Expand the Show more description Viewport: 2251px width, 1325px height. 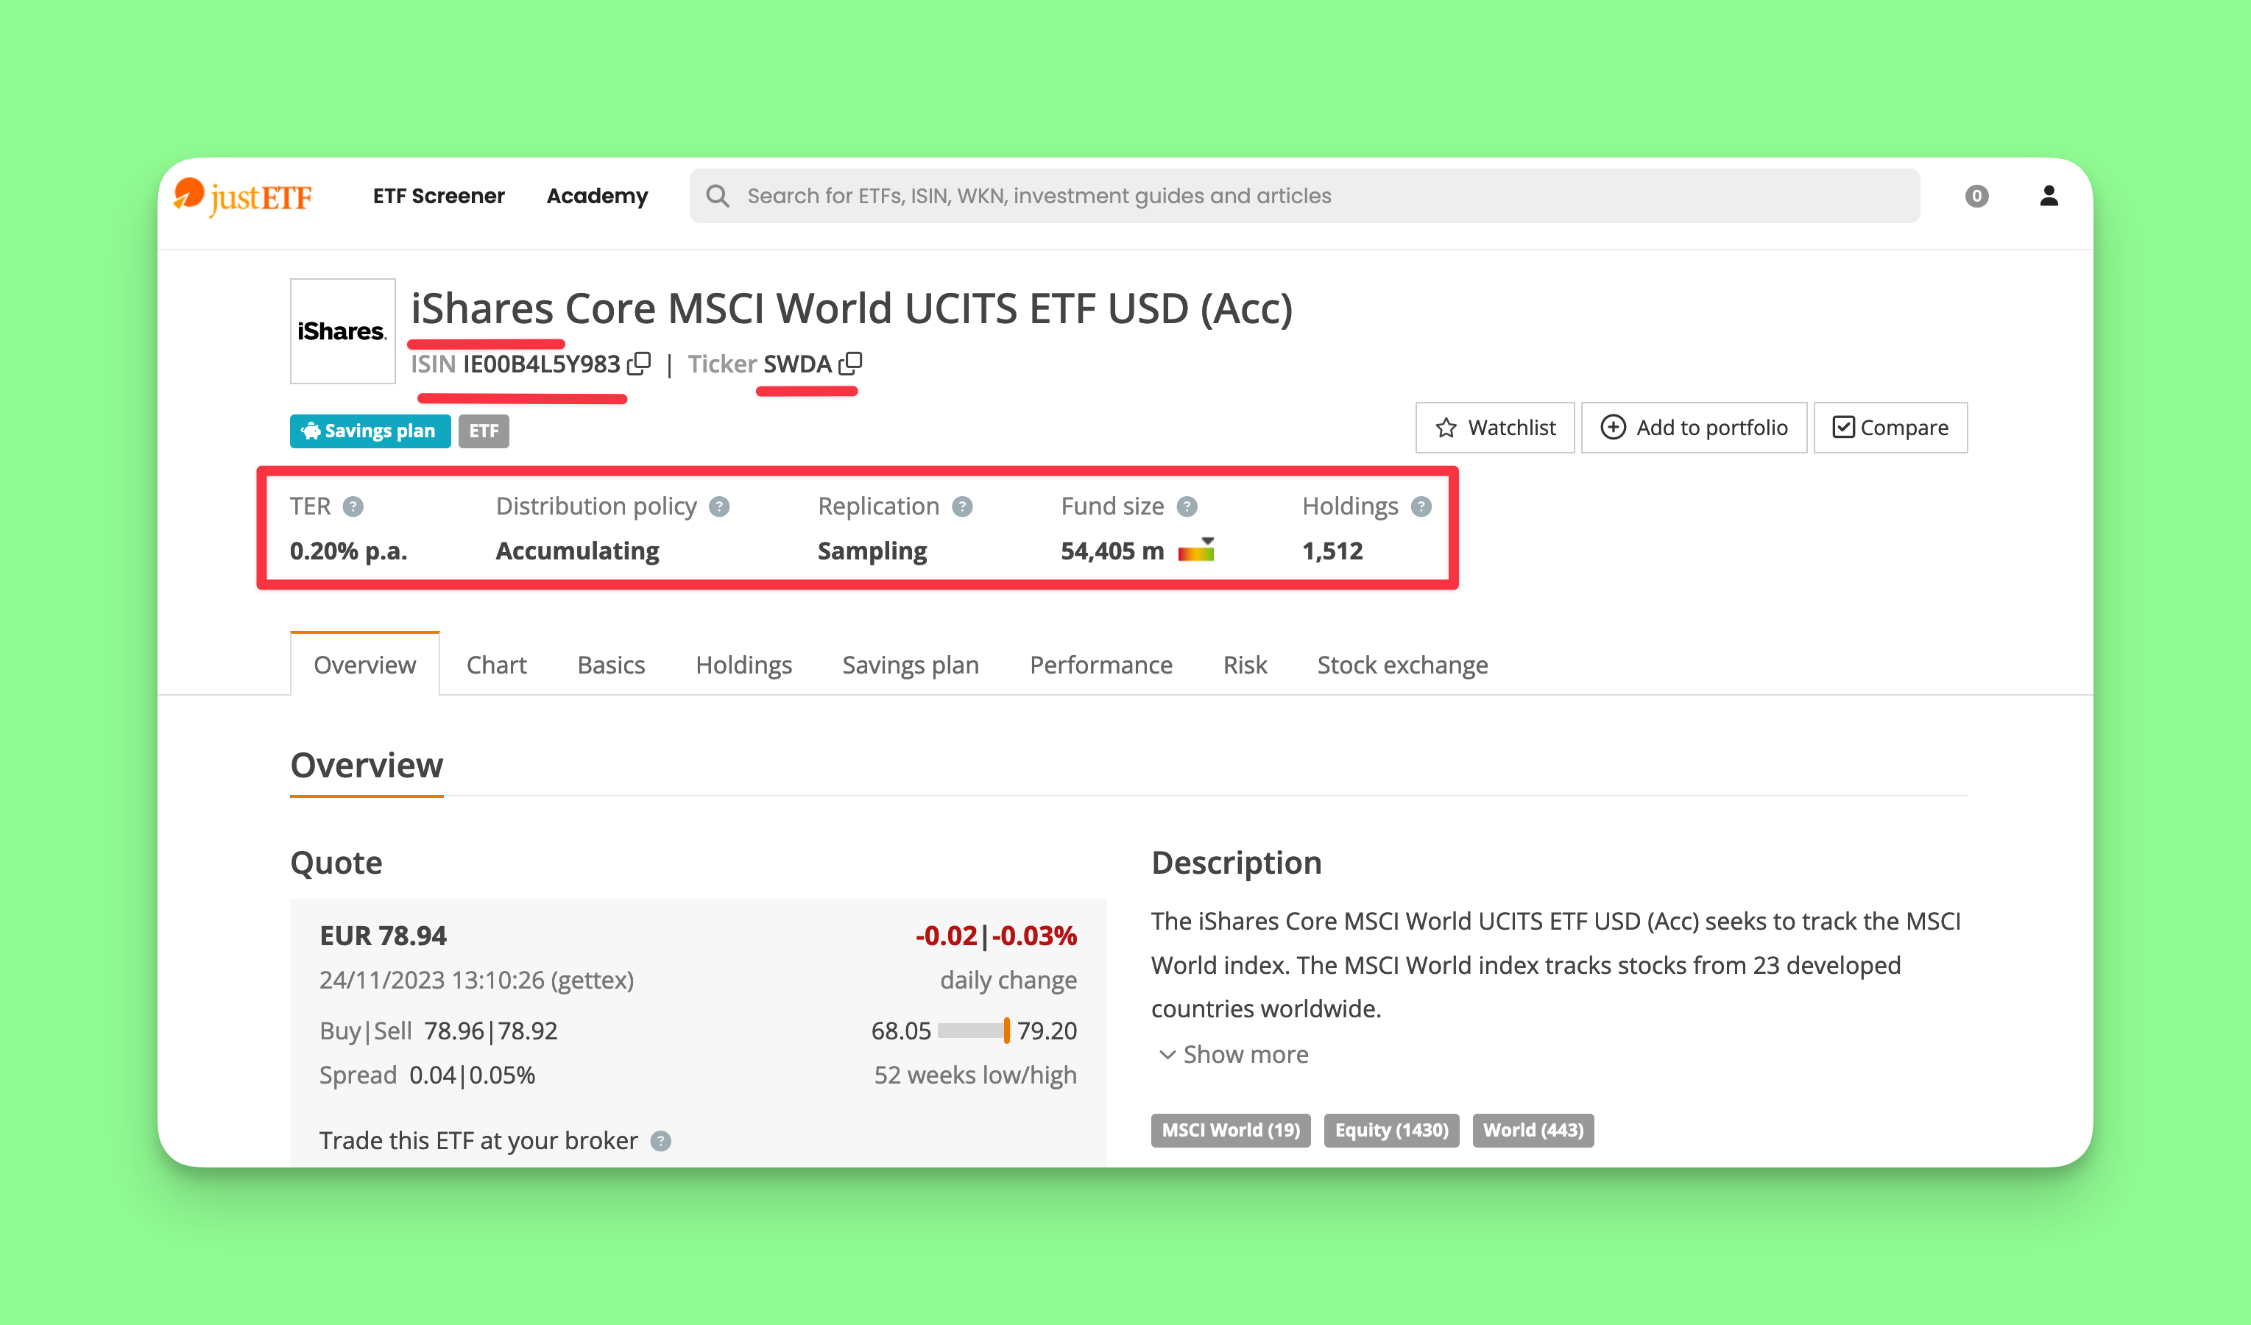(x=1233, y=1054)
